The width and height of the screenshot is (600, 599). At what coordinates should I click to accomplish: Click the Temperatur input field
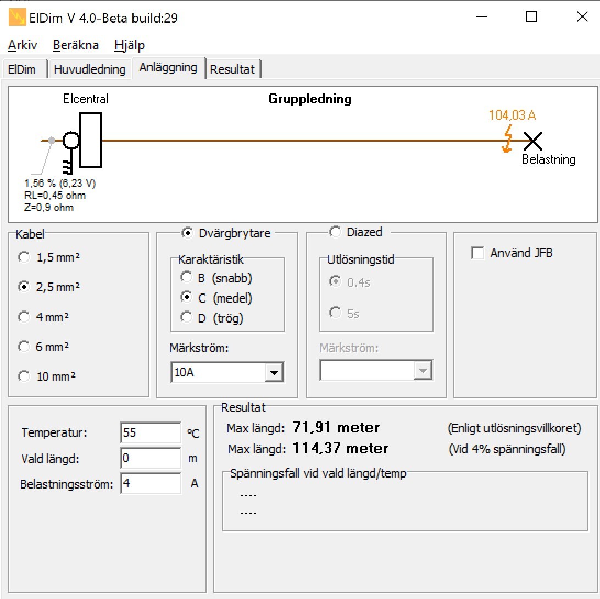[x=150, y=433]
